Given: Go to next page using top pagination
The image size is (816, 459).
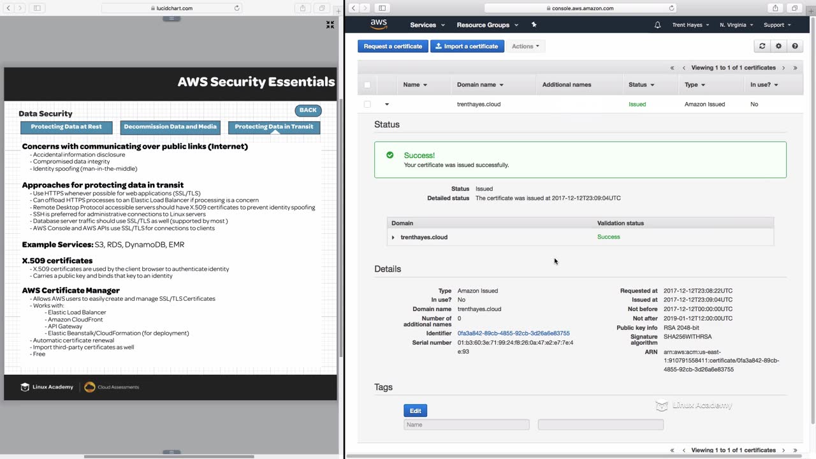Looking at the screenshot, I should pyautogui.click(x=783, y=68).
